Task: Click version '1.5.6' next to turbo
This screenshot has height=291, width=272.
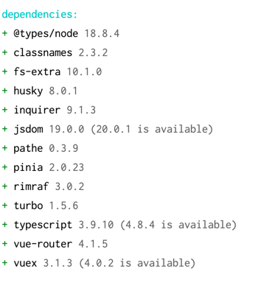Action: coord(63,206)
